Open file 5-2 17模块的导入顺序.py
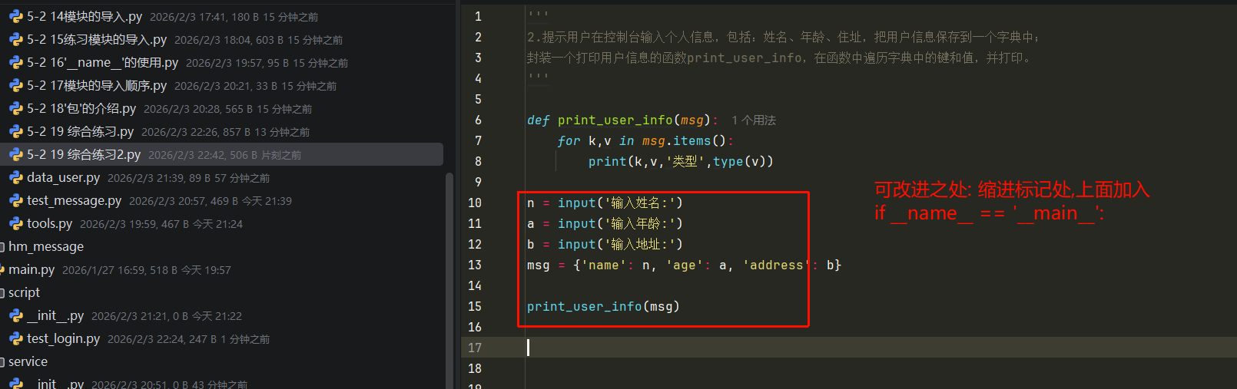 click(97, 85)
